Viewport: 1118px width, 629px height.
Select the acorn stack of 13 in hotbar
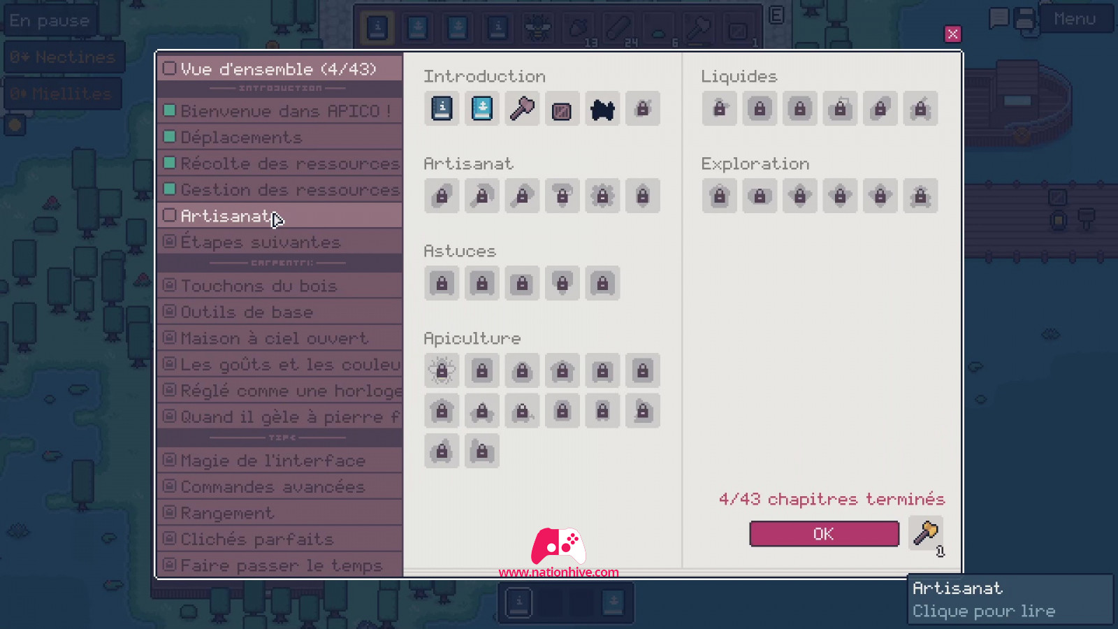pos(579,29)
